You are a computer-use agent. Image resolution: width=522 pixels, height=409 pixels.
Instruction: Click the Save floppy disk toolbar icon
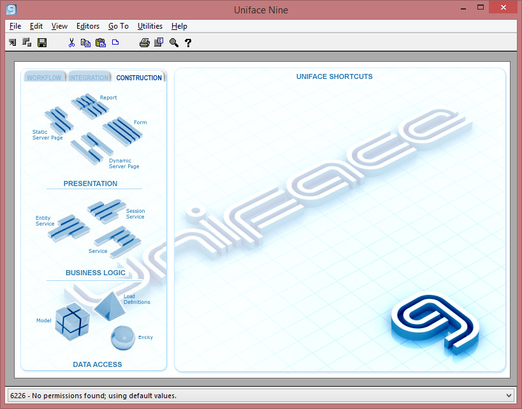[x=42, y=43]
